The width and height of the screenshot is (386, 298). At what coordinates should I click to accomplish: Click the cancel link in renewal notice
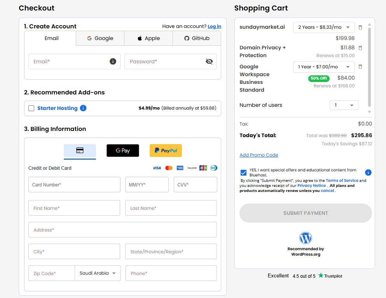[327, 191]
